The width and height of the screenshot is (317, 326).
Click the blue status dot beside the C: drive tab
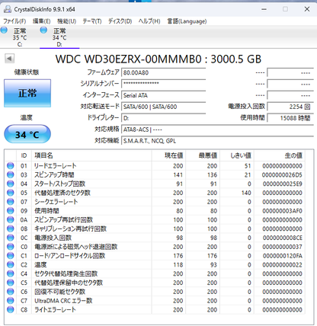click(4, 30)
